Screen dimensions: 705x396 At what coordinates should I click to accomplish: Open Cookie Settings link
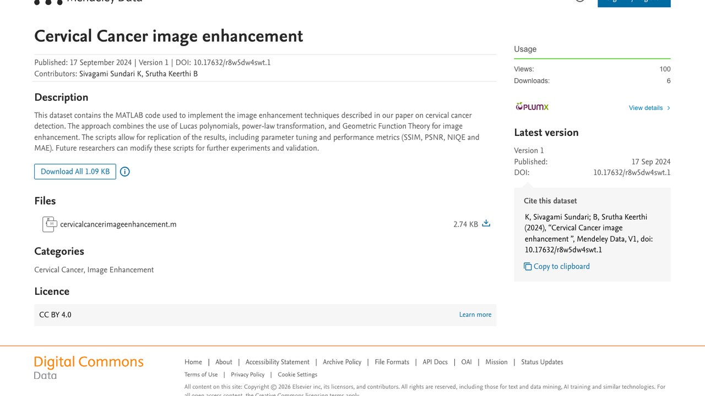pos(297,375)
